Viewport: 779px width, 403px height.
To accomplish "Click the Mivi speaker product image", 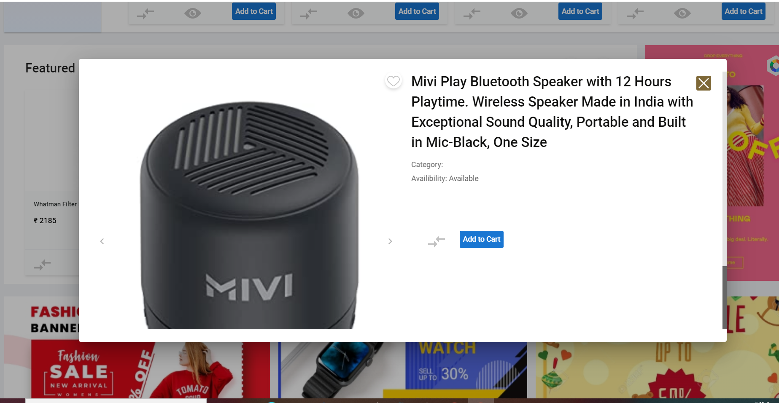I will click(x=250, y=215).
